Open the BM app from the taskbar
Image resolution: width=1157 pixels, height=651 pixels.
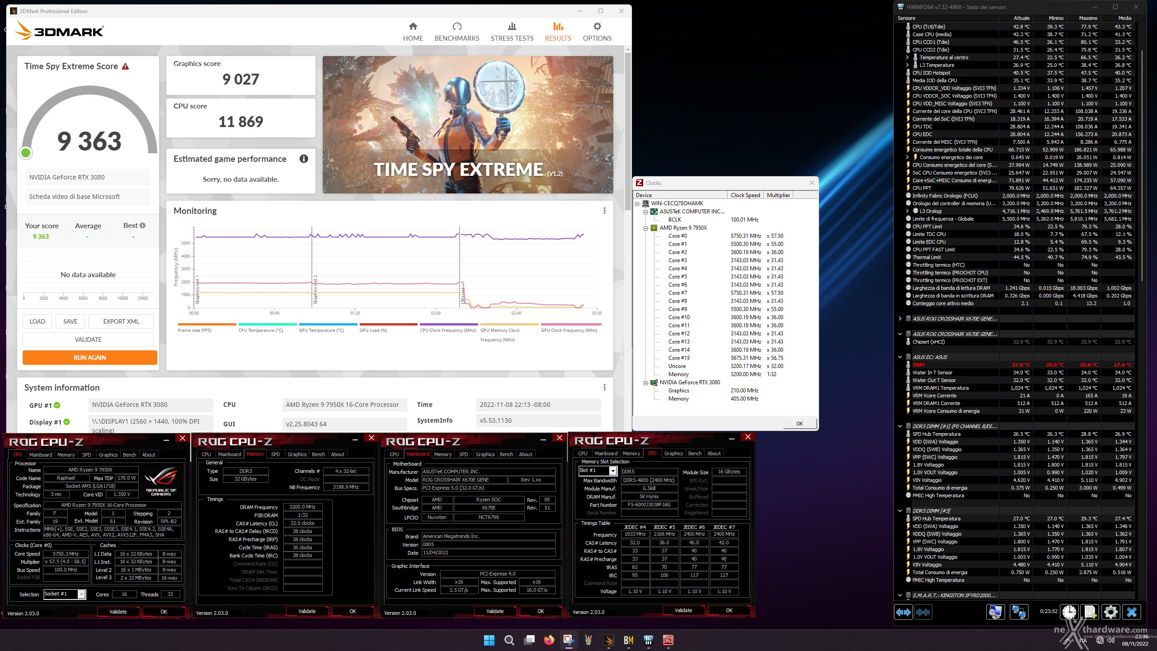[x=628, y=640]
